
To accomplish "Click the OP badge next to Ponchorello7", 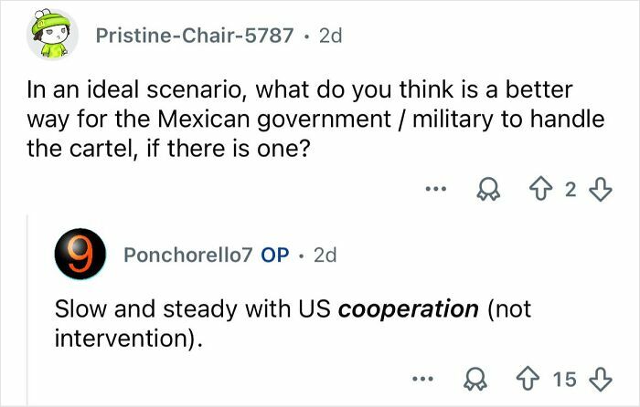I will (275, 256).
